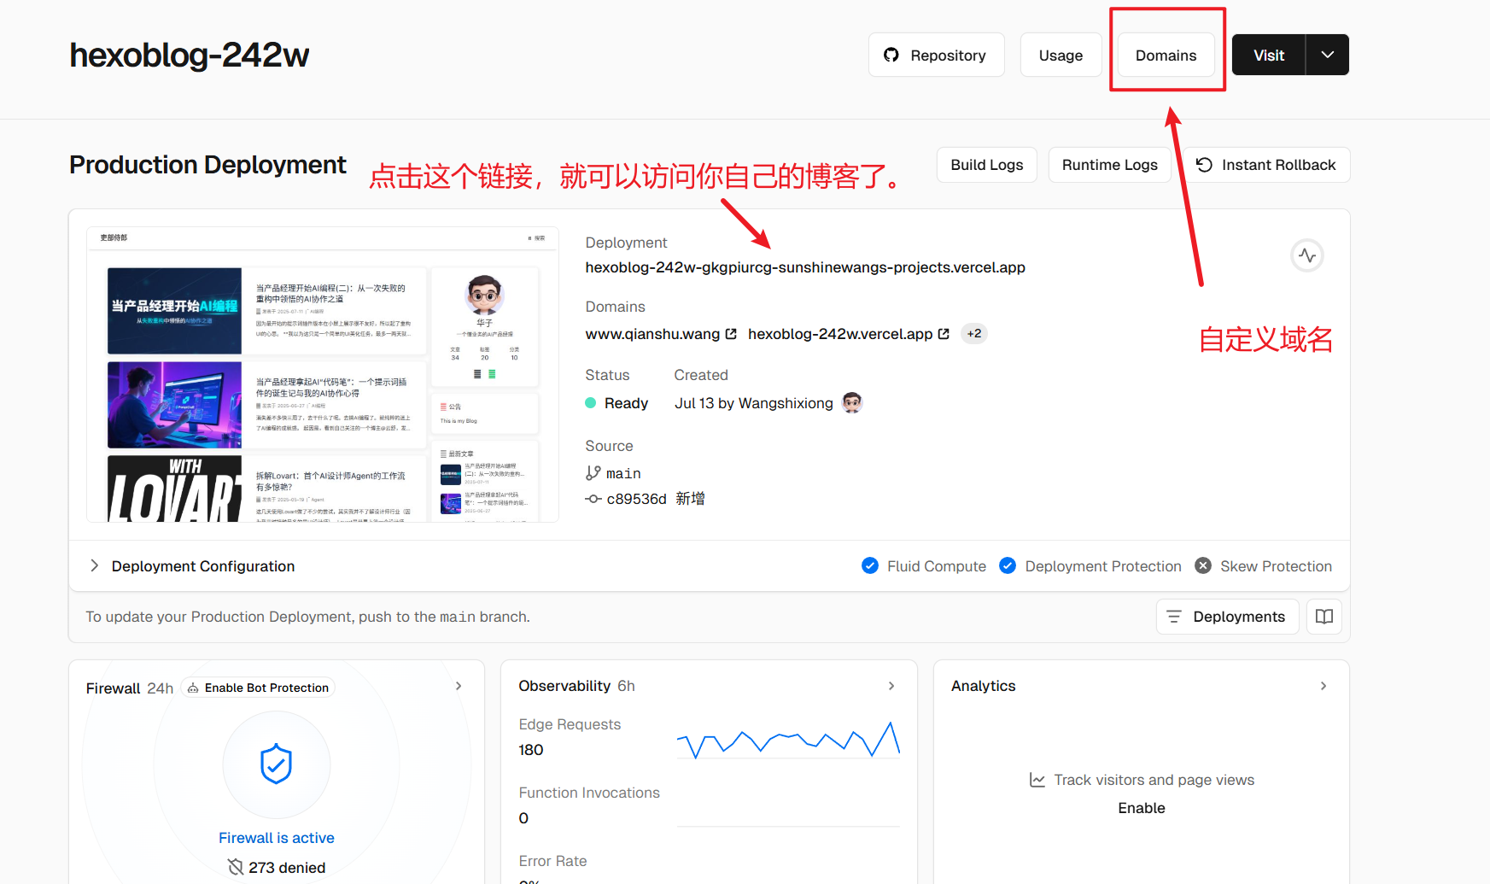Open the Repository button with GitHub icon
This screenshot has height=884, width=1490.
936,55
